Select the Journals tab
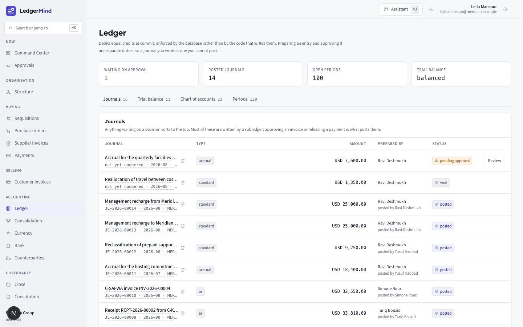The image size is (523, 327). click(115, 99)
